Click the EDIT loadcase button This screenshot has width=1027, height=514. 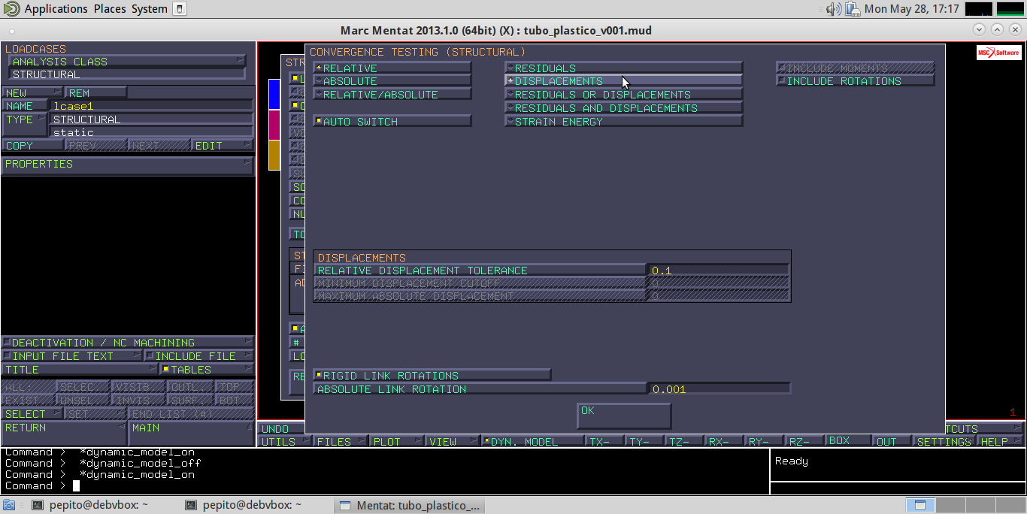pos(223,146)
